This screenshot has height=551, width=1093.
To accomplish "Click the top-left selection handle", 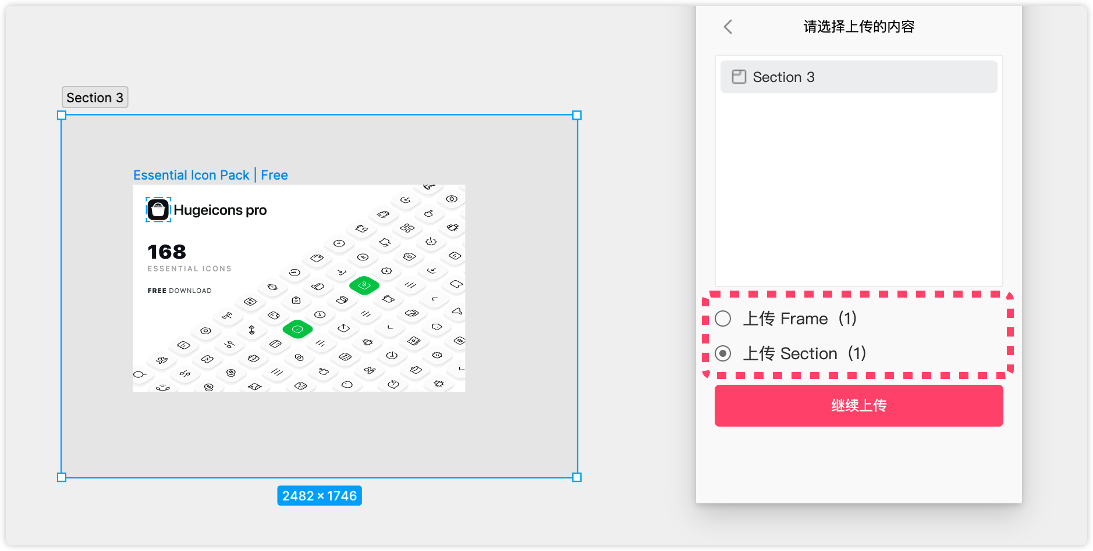I will 62,116.
